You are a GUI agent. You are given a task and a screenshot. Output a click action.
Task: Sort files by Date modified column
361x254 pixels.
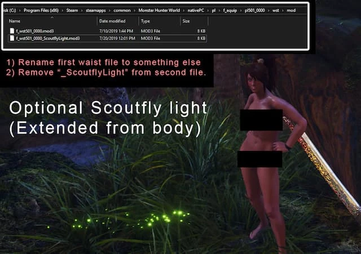112,21
